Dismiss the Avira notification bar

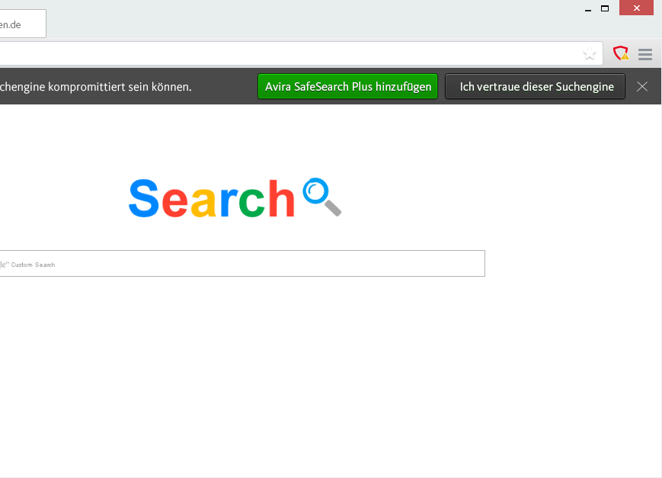click(x=642, y=87)
